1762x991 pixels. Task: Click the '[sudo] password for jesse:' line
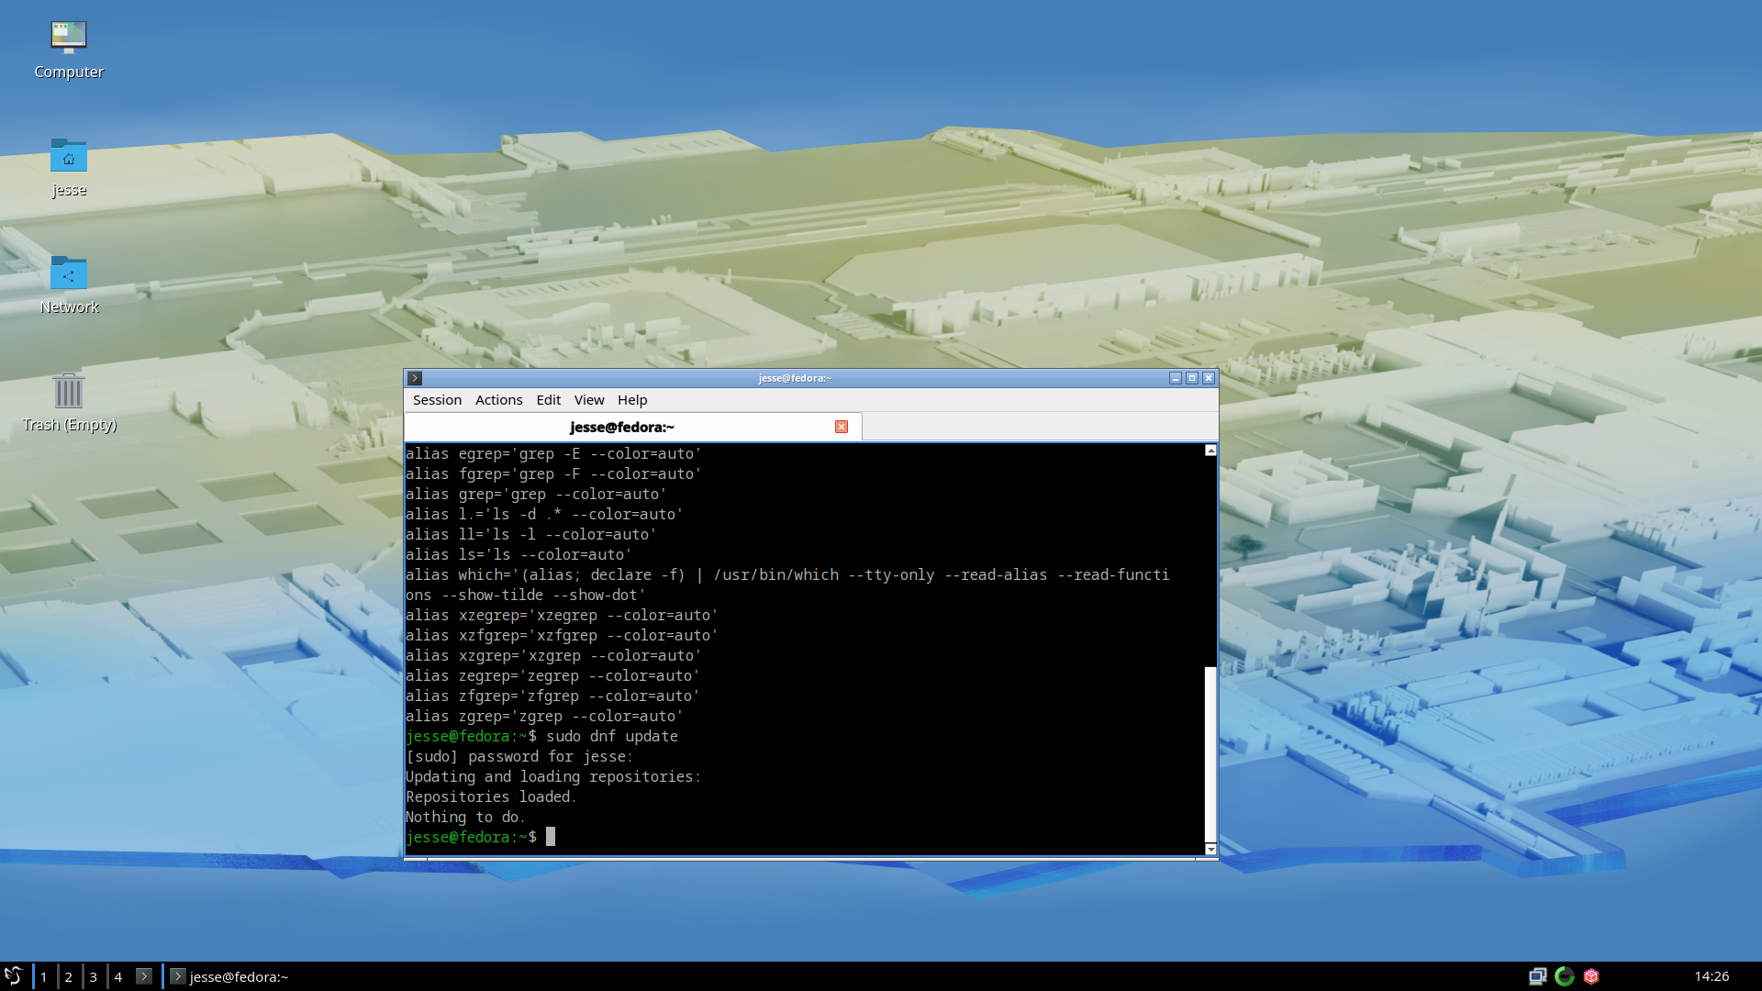(x=519, y=756)
